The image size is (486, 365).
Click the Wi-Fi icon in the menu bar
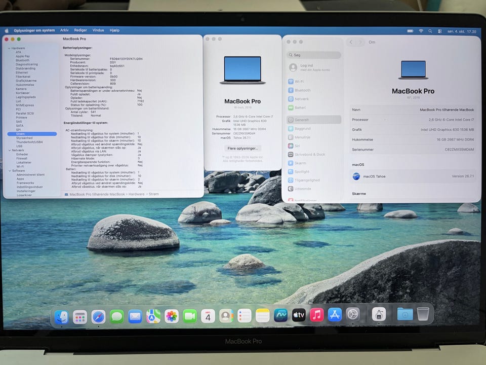point(421,31)
